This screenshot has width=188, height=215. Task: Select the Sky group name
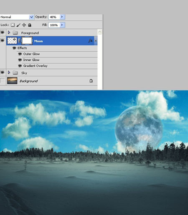(24, 73)
